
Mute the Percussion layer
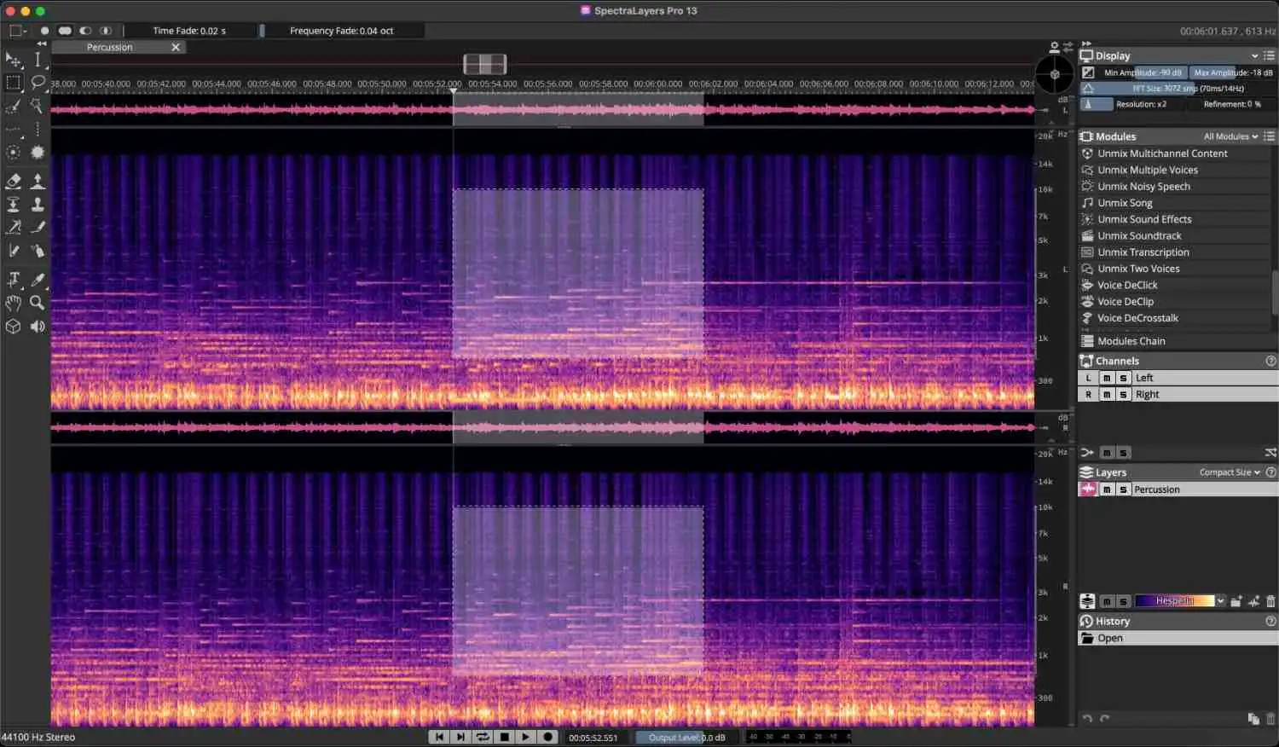pyautogui.click(x=1107, y=489)
